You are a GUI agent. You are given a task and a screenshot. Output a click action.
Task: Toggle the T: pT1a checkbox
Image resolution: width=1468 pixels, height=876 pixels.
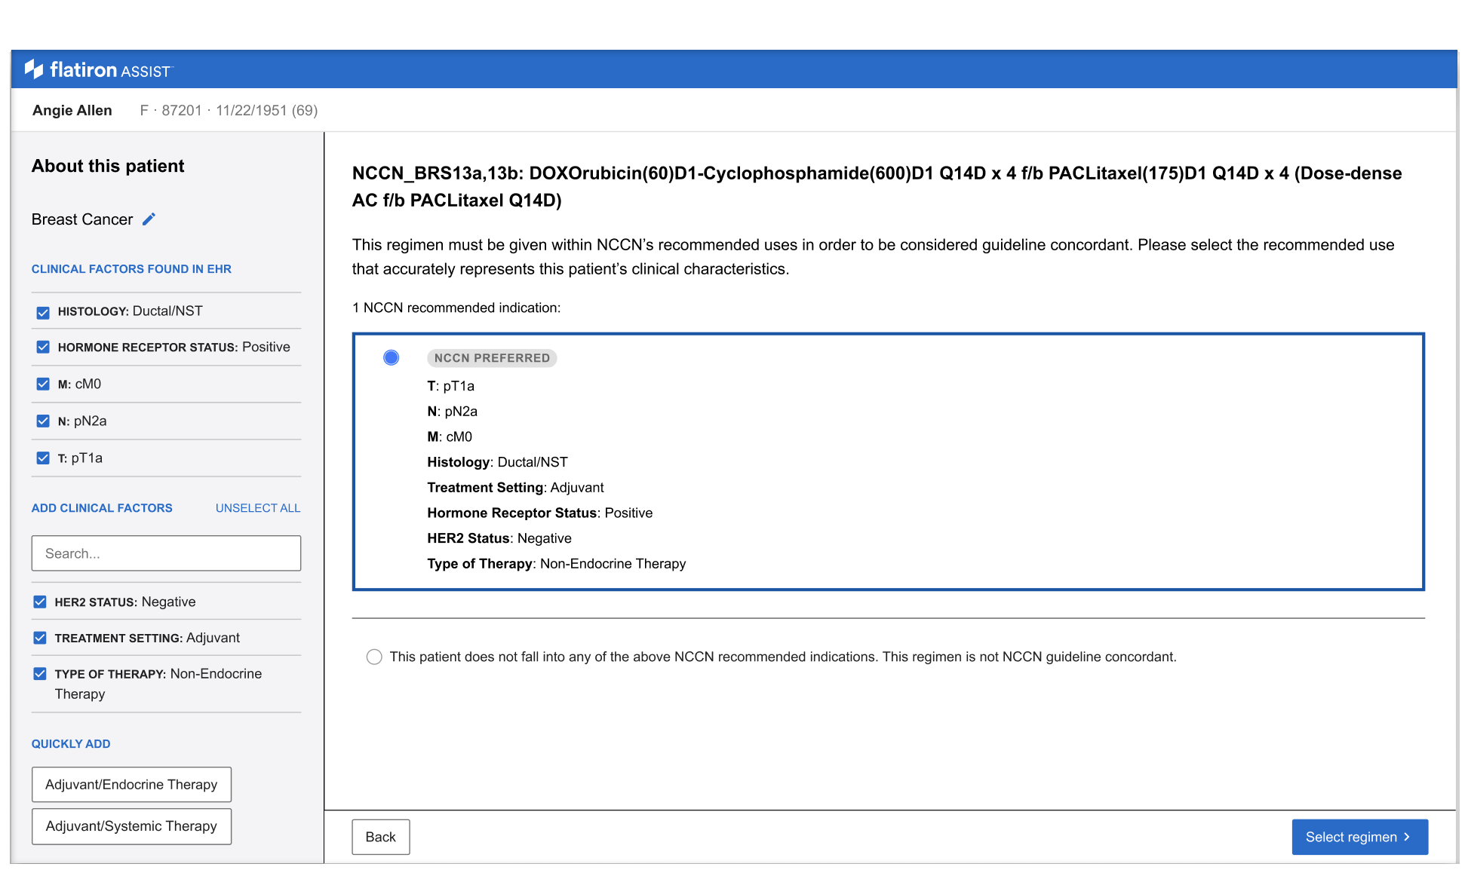click(x=43, y=458)
